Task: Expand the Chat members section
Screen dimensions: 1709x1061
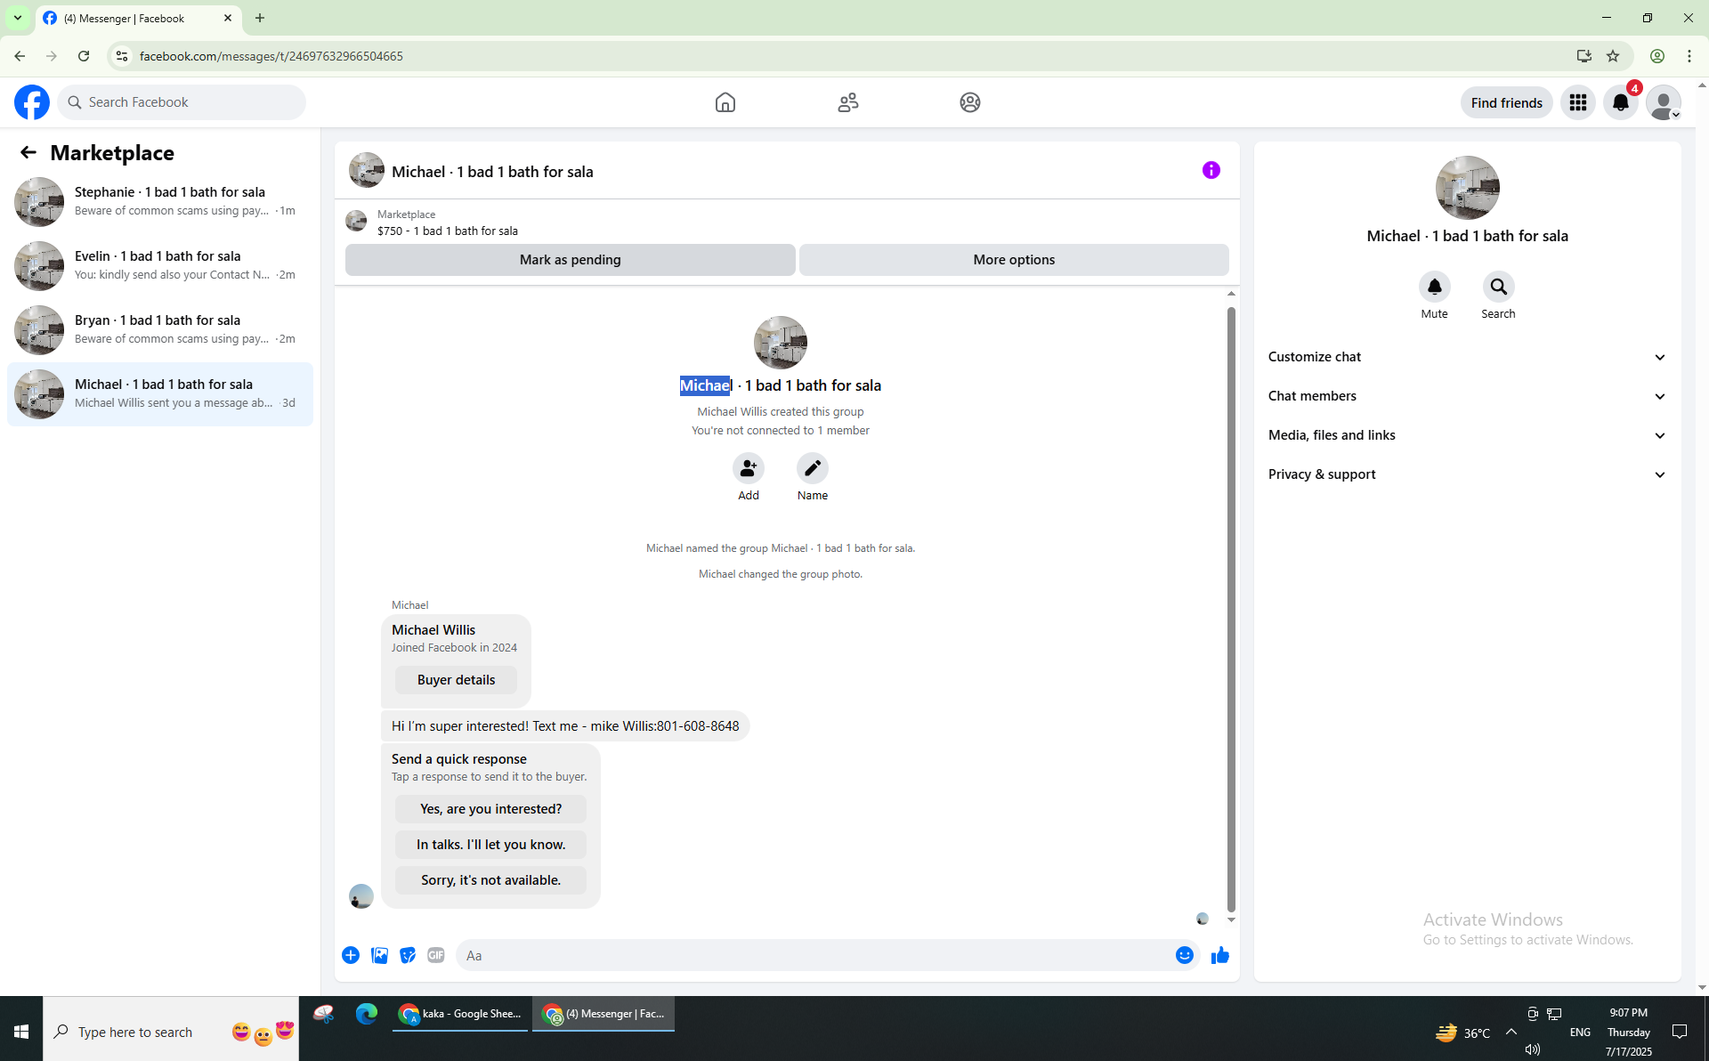Action: (x=1468, y=396)
